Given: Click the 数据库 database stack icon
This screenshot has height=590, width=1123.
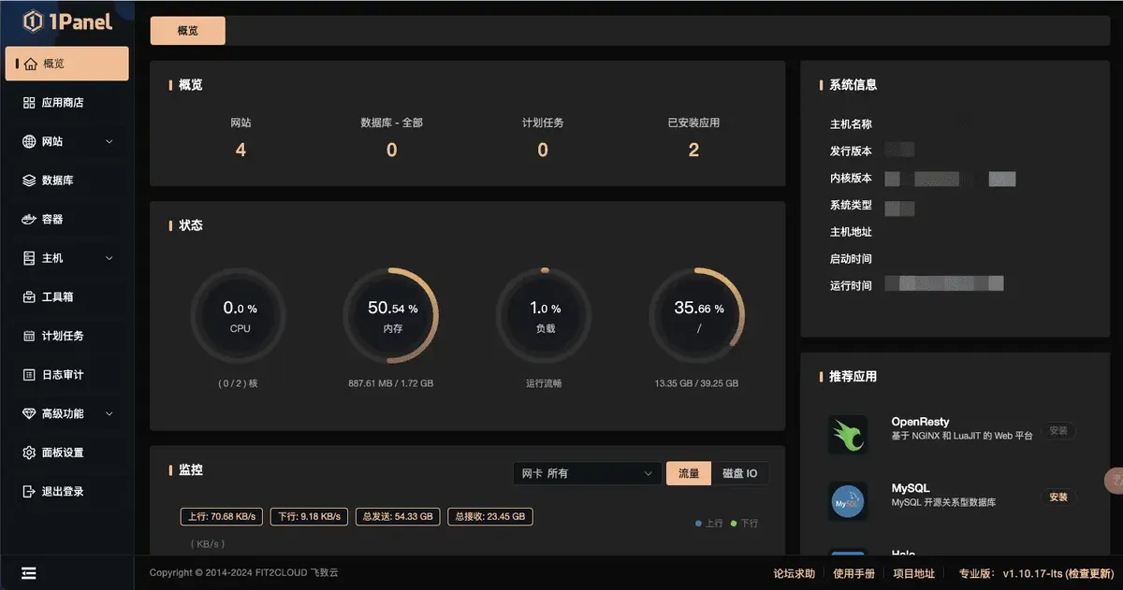Looking at the screenshot, I should [29, 180].
